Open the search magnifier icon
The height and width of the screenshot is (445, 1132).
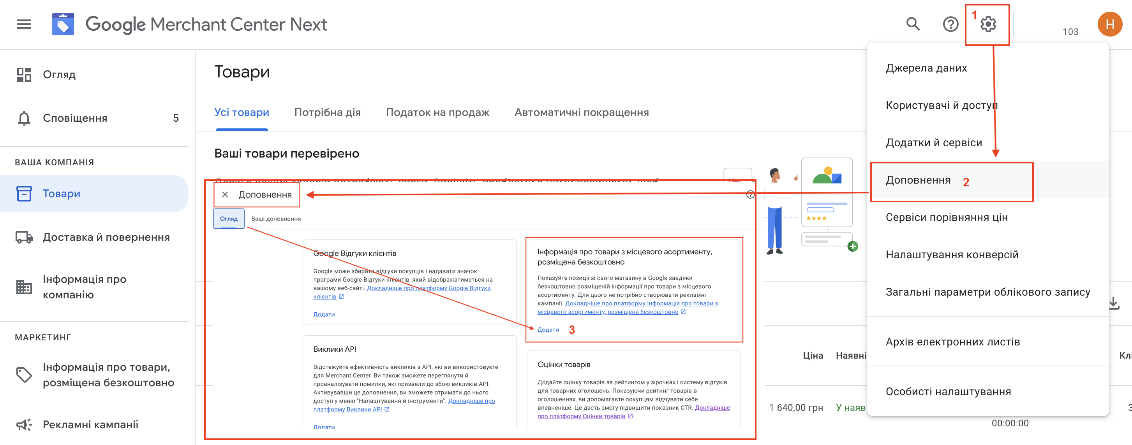pos(913,24)
